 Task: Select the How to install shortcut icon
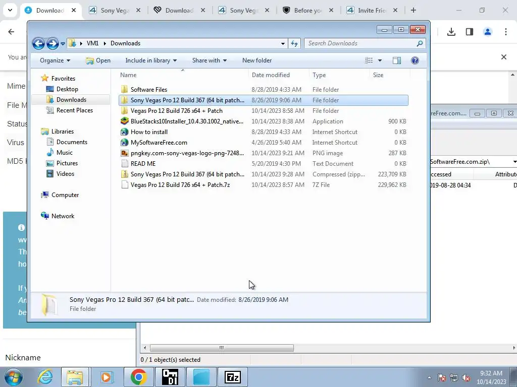coord(124,132)
